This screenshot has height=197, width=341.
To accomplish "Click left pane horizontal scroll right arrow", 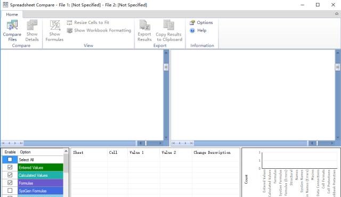I will 160,143.
